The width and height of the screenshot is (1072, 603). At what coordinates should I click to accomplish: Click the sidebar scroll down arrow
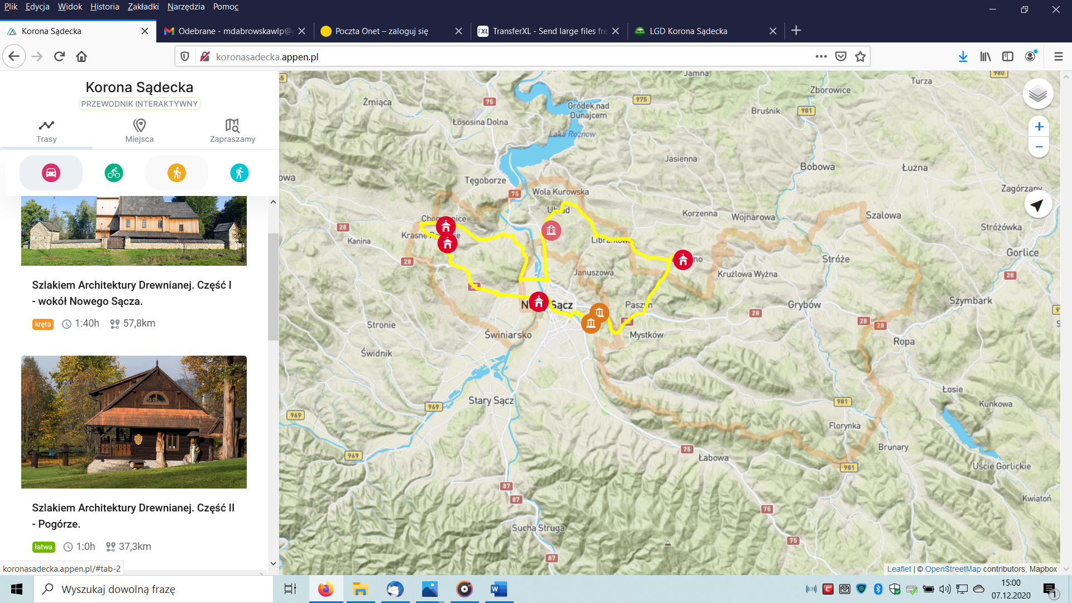[273, 564]
